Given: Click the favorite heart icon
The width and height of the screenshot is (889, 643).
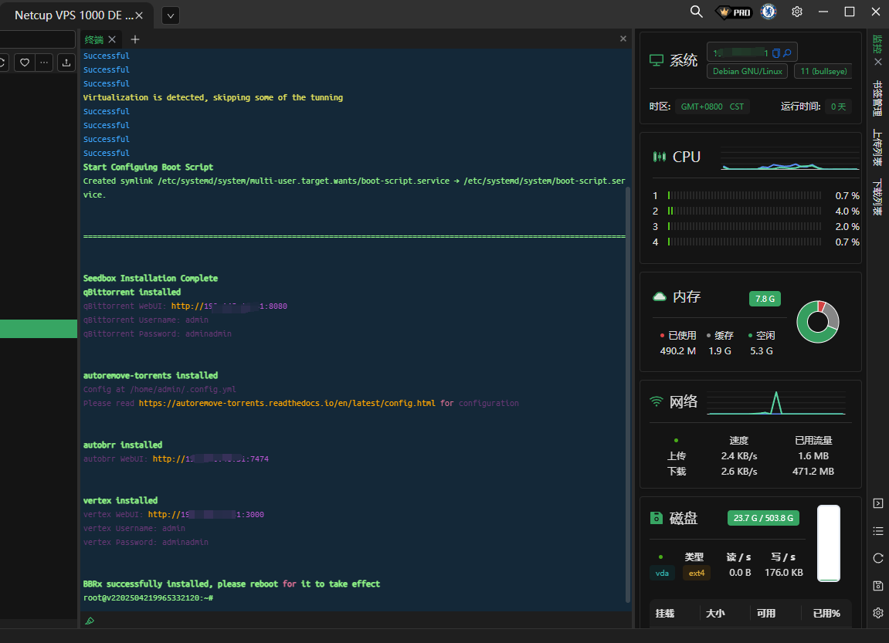Looking at the screenshot, I should (x=25, y=63).
